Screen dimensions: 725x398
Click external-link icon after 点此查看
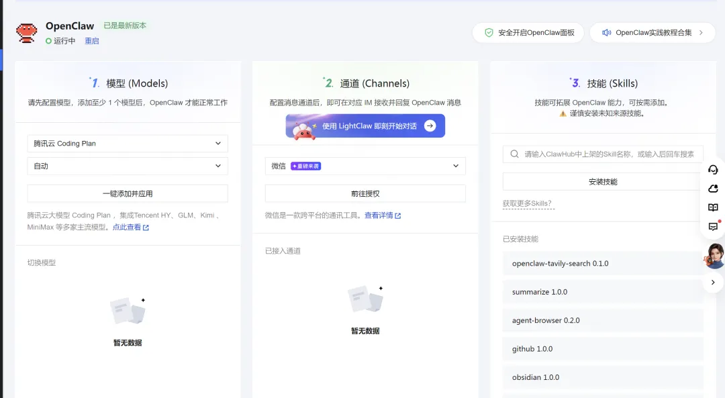click(x=146, y=228)
